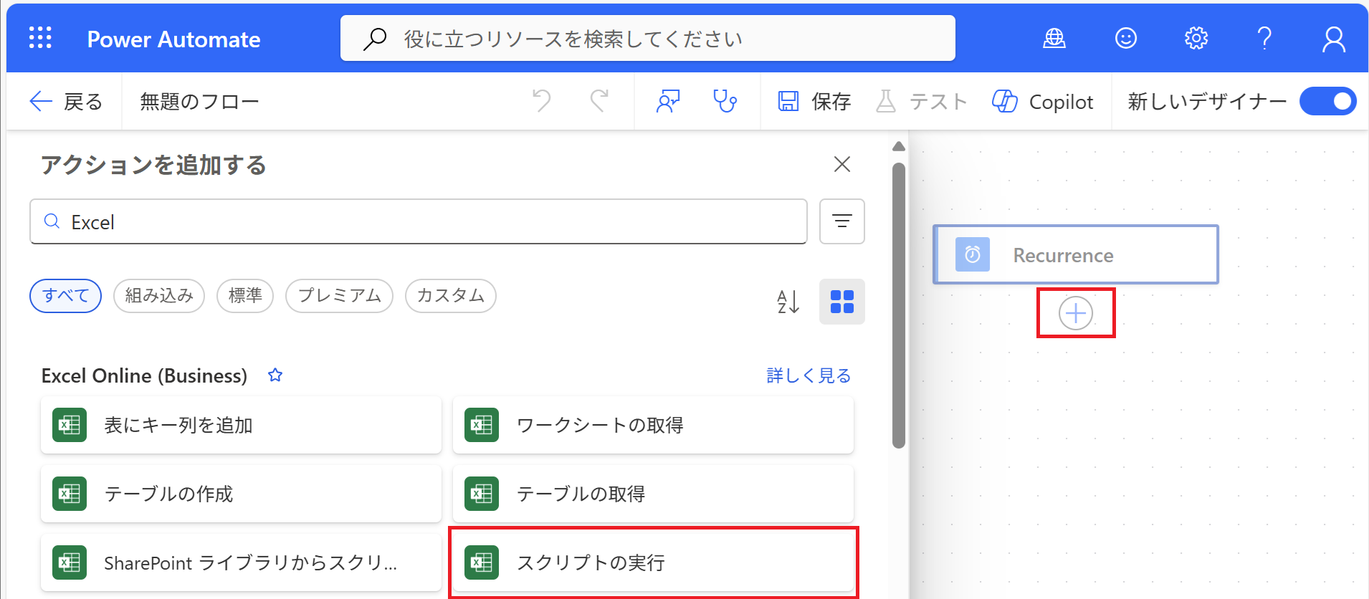
Task: Choose the SharePoint ライブラリからスクリ... action
Action: click(x=241, y=562)
